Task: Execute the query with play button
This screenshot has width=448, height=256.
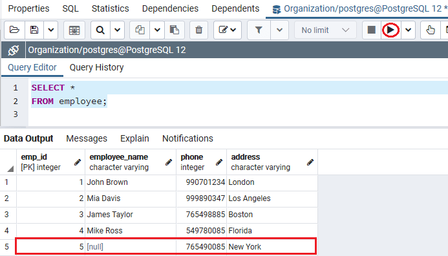Action: 390,30
